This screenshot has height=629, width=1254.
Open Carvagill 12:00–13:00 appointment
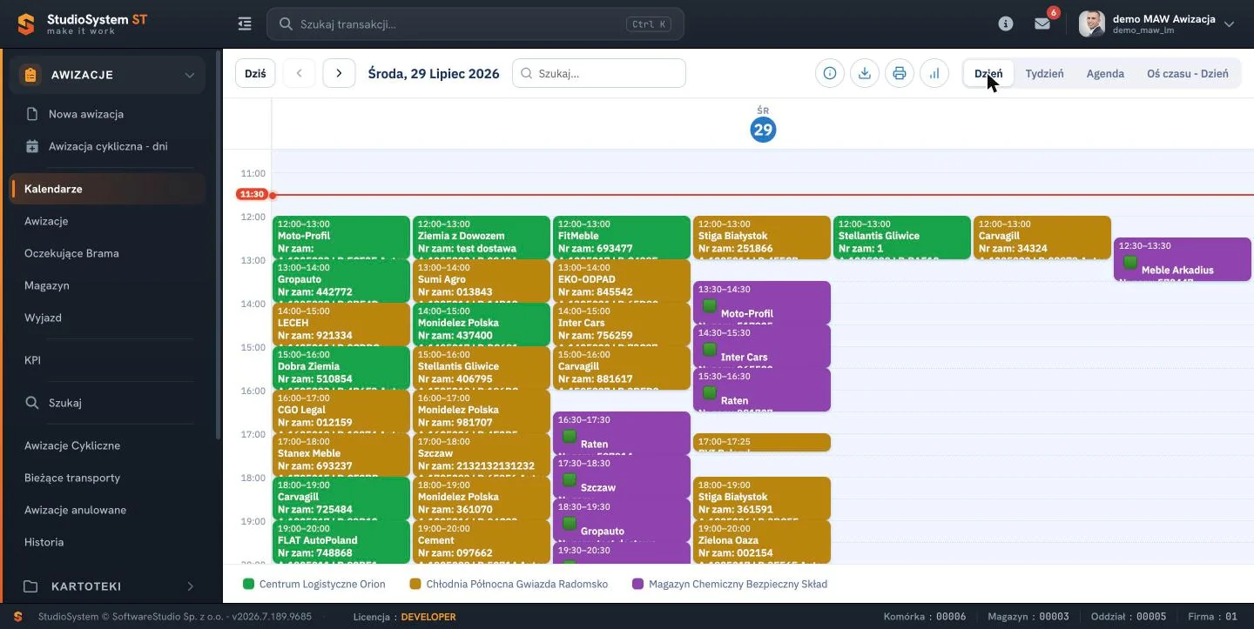[x=1042, y=238]
